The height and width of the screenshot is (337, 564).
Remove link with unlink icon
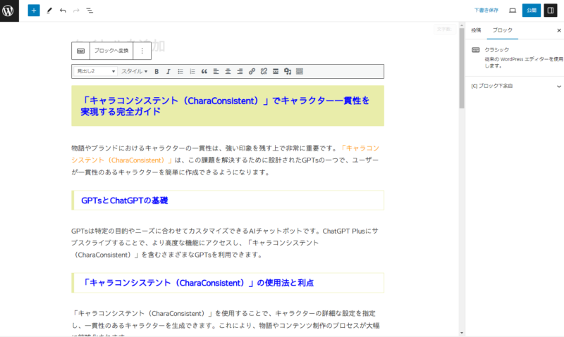pos(264,72)
